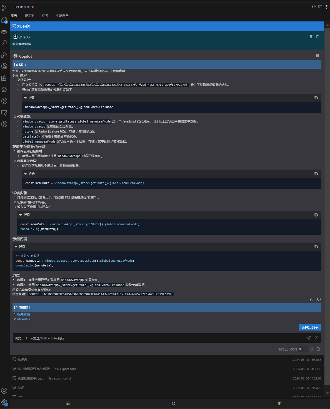Viewport: 330px width, 409px height.
Task: Copy the 示例代码 code block
Action: (x=316, y=246)
